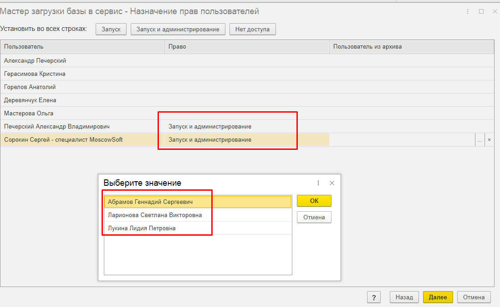Select the "Герасимова Кристина" user row
This screenshot has height=307, width=500.
coord(35,74)
